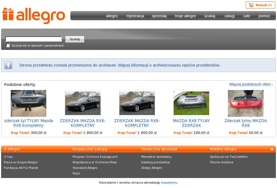Open 'Menedżer Sprzedaży' footer link

tap(156, 157)
